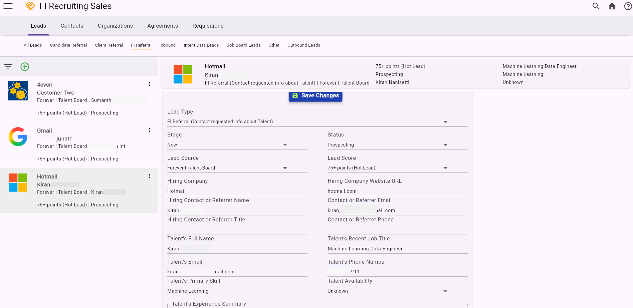Image resolution: width=633 pixels, height=308 pixels.
Task: Click Machine Learning Data Engineer in the header
Action: (540, 66)
